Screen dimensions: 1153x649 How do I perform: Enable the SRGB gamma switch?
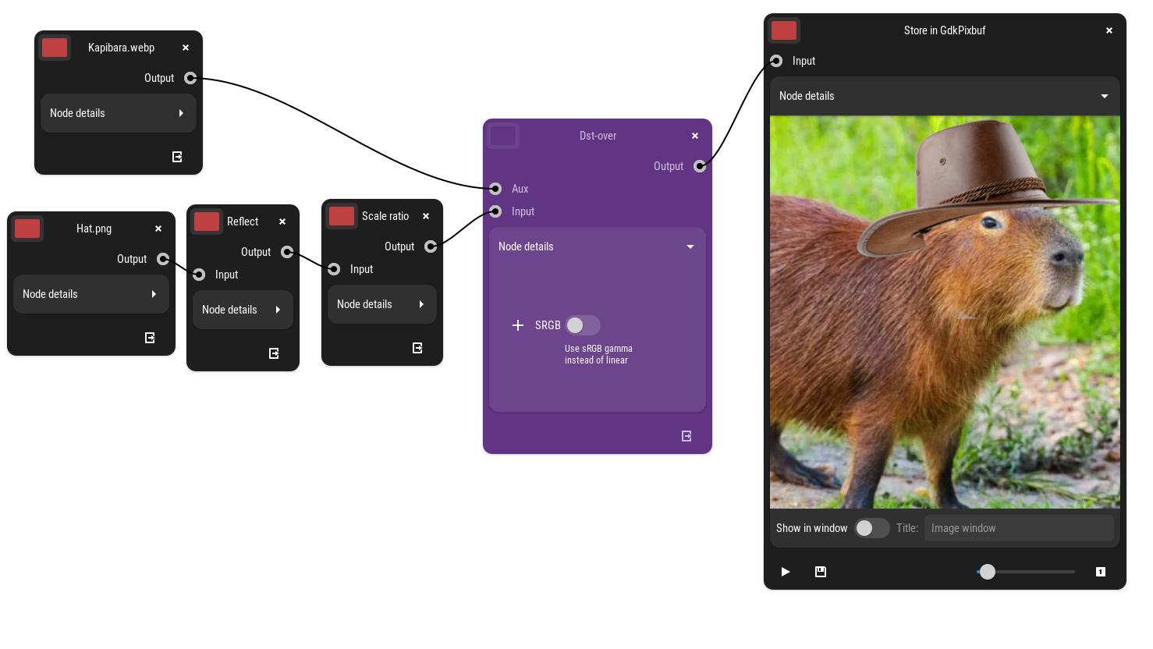pos(583,325)
